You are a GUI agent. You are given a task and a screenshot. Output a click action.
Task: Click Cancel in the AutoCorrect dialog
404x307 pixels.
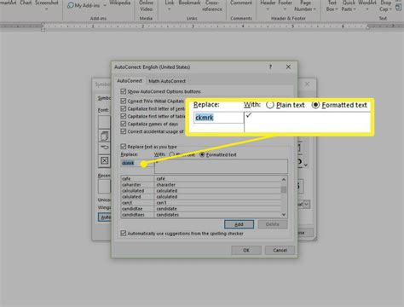click(x=280, y=250)
